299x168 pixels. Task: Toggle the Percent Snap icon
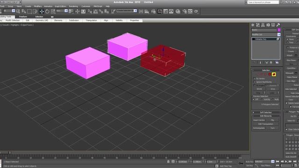(101, 11)
